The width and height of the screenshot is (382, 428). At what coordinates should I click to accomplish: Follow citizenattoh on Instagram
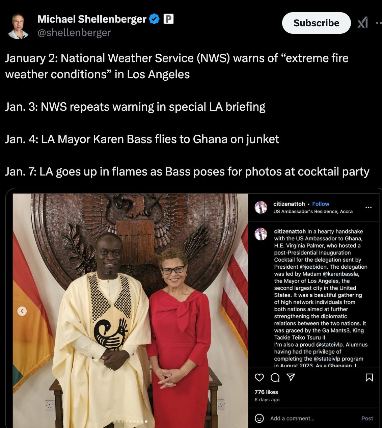[321, 204]
